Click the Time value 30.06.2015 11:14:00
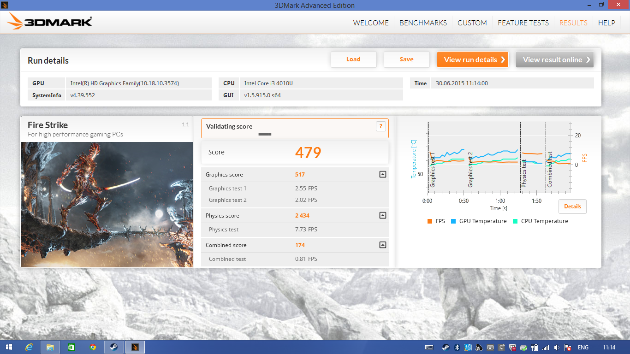Viewport: 630px width, 354px height. tap(462, 83)
